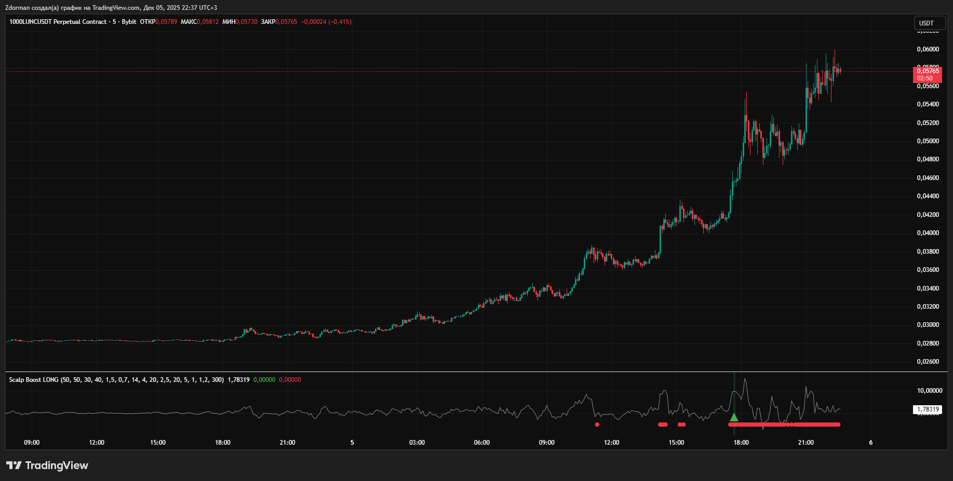Click the 0,03400 price axis label
This screenshot has height=481, width=953.
[928, 288]
